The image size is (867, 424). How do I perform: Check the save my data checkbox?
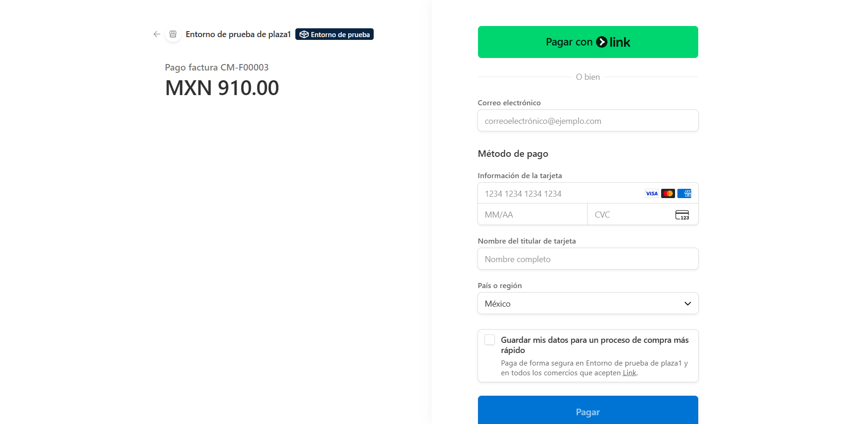point(490,340)
